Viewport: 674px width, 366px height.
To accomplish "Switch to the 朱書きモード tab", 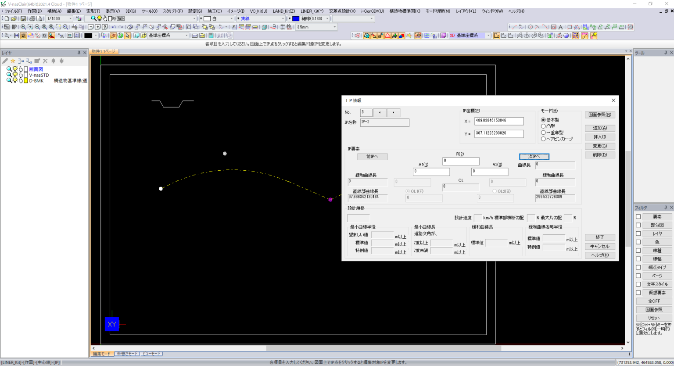I will 127,353.
